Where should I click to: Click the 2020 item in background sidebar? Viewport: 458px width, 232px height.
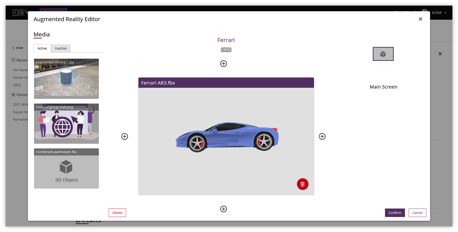point(17,85)
